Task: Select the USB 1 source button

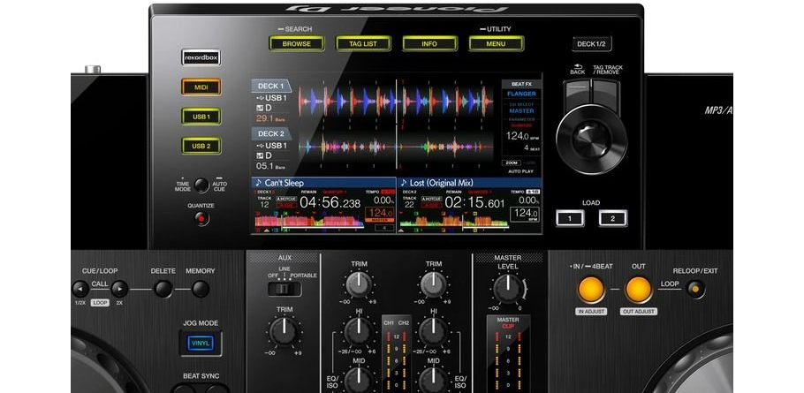Action: pos(201,117)
